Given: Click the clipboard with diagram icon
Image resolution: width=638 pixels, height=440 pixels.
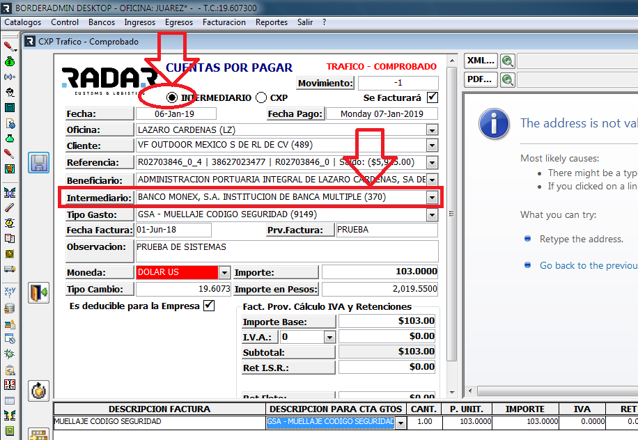Looking at the screenshot, I should pos(10,370).
